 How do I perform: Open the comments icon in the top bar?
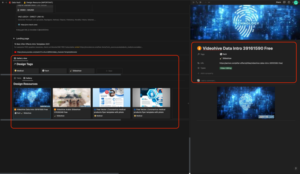pos(284,2)
